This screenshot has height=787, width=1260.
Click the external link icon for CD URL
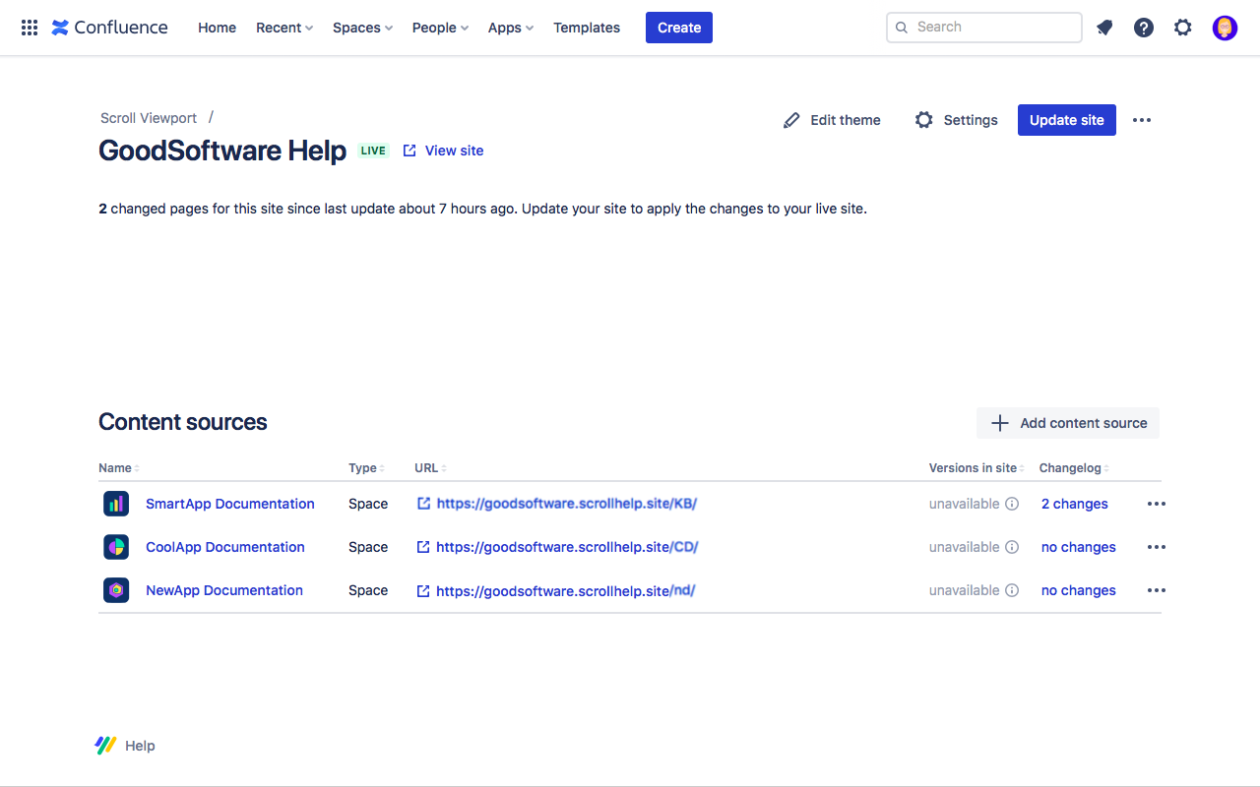[x=423, y=547]
